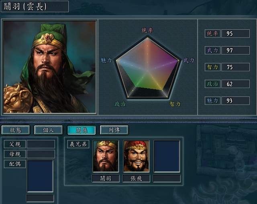Select 張飛's portrait thumbnail
Image resolution: width=257 pixels, height=204 pixels.
(x=137, y=156)
